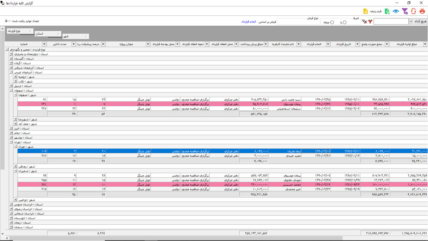This screenshot has width=428, height=241.
Task: Sort by نحوه انعقاد قرارداد column header
Action: pyautogui.click(x=193, y=44)
